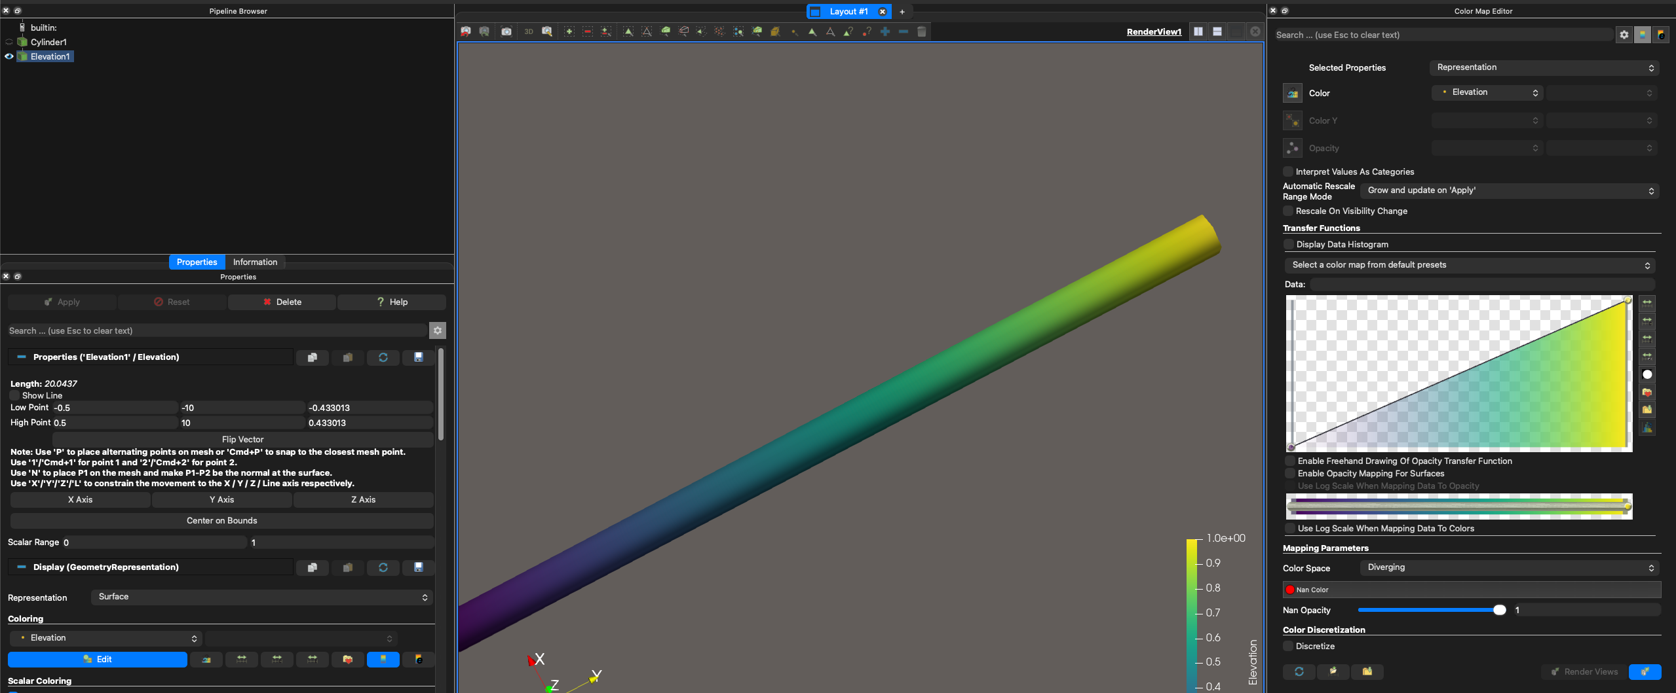1676x693 pixels.
Task: Activate Select Points On Surface tool
Action: point(647,31)
